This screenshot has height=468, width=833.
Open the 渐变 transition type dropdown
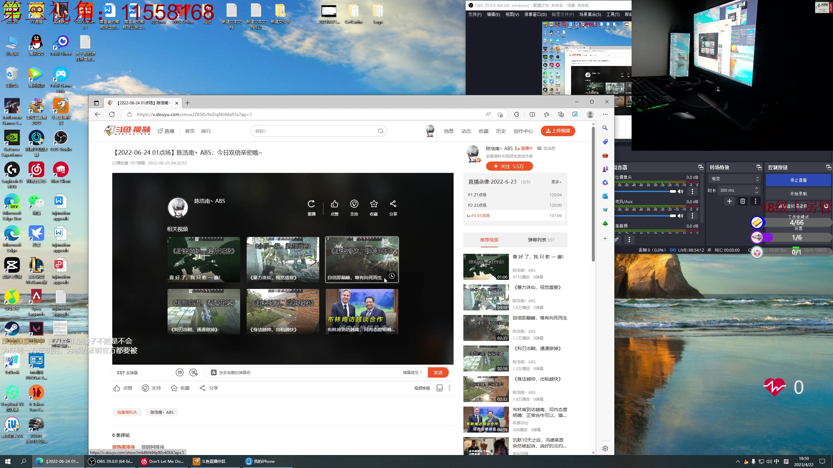[734, 179]
